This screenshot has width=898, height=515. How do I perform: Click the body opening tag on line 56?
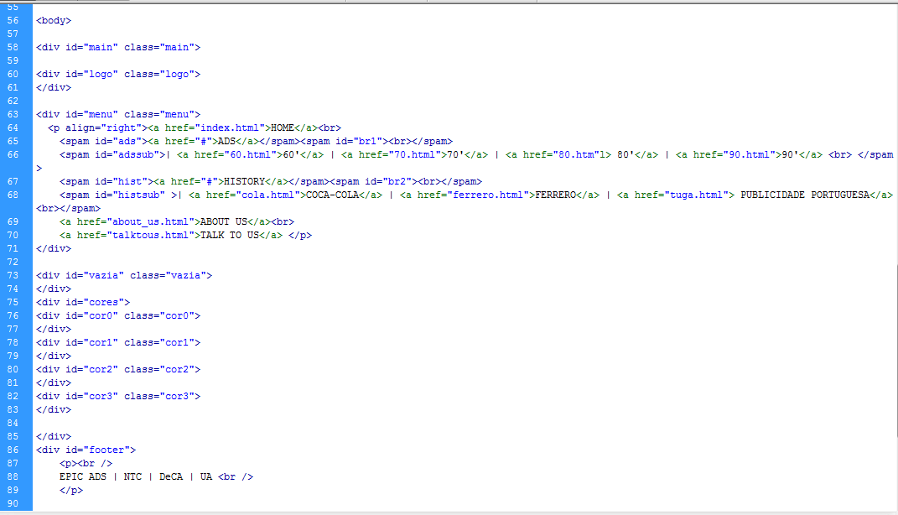click(53, 20)
